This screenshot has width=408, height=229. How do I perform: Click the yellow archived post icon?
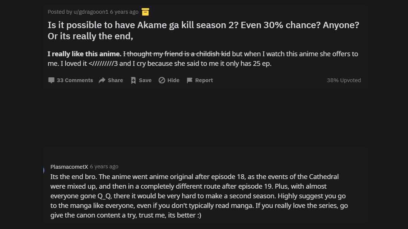point(145,12)
